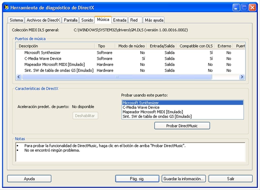Click the left arrow of horizontal scrollbar
The width and height of the screenshot is (260, 190).
pos(19,77)
